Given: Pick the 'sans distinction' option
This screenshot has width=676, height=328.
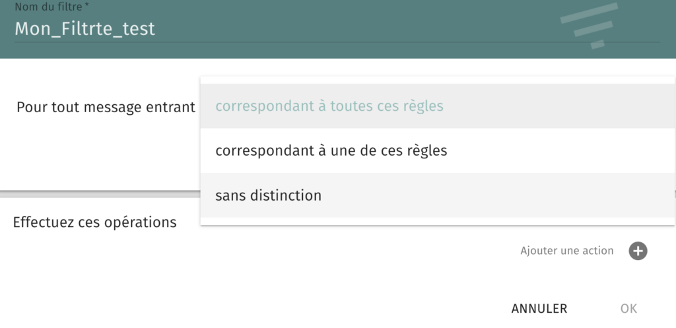Looking at the screenshot, I should tap(268, 195).
